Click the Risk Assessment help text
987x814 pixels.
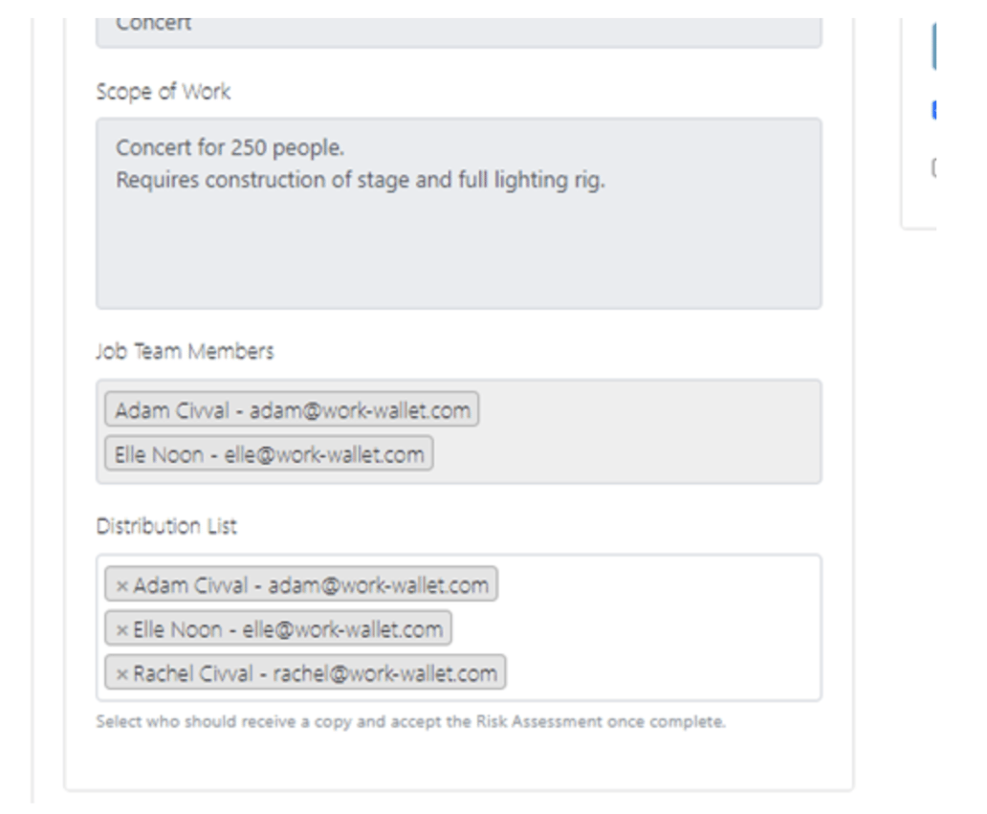tap(410, 721)
